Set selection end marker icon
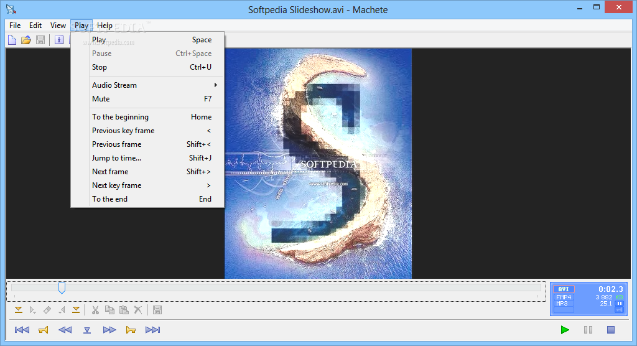Screen dimensions: 637x346 coord(76,311)
